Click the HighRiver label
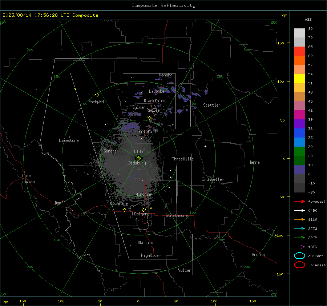327x306 pixels. coord(151,255)
